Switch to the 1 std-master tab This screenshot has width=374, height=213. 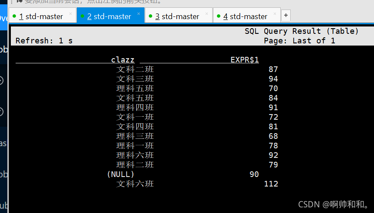pyautogui.click(x=43, y=16)
